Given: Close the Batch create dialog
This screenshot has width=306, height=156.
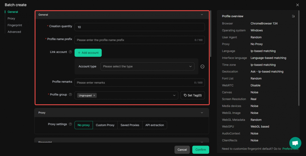Looking at the screenshot, I should [297, 5].
